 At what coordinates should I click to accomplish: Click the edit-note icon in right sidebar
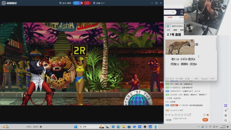(x=226, y=120)
